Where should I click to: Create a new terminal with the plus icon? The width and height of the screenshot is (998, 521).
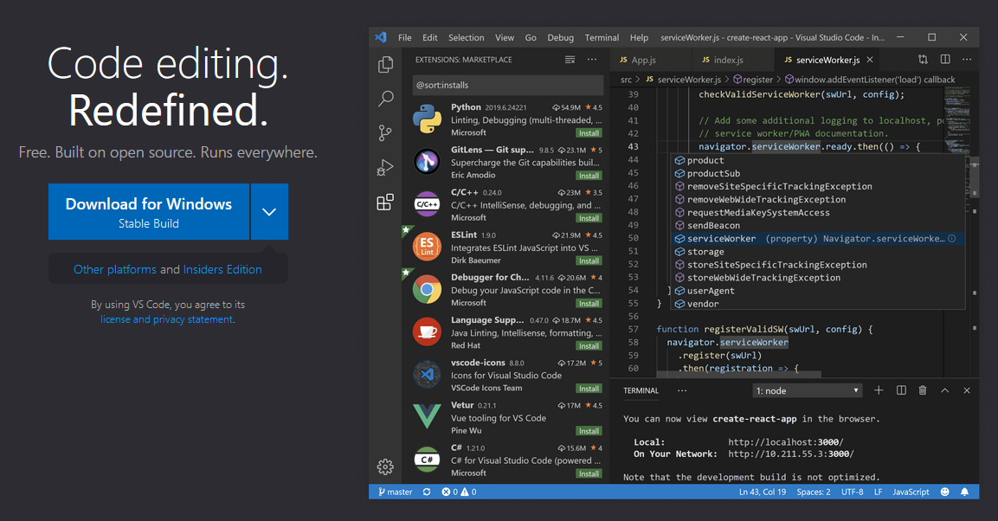point(879,390)
